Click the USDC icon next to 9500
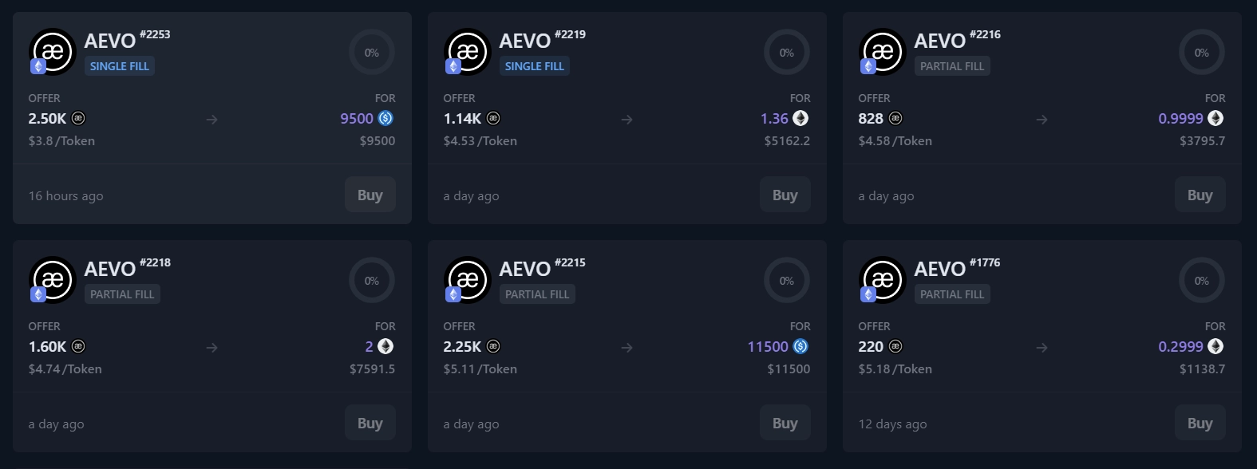The width and height of the screenshot is (1257, 469). coord(385,118)
